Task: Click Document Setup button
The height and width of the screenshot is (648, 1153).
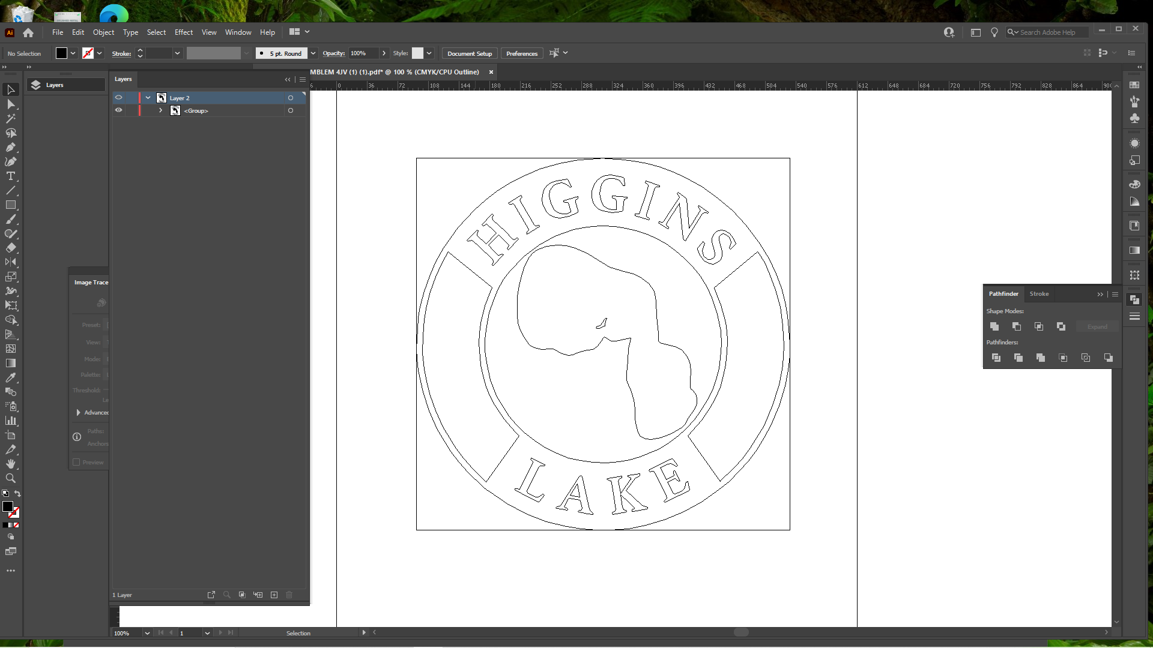Action: click(x=470, y=53)
